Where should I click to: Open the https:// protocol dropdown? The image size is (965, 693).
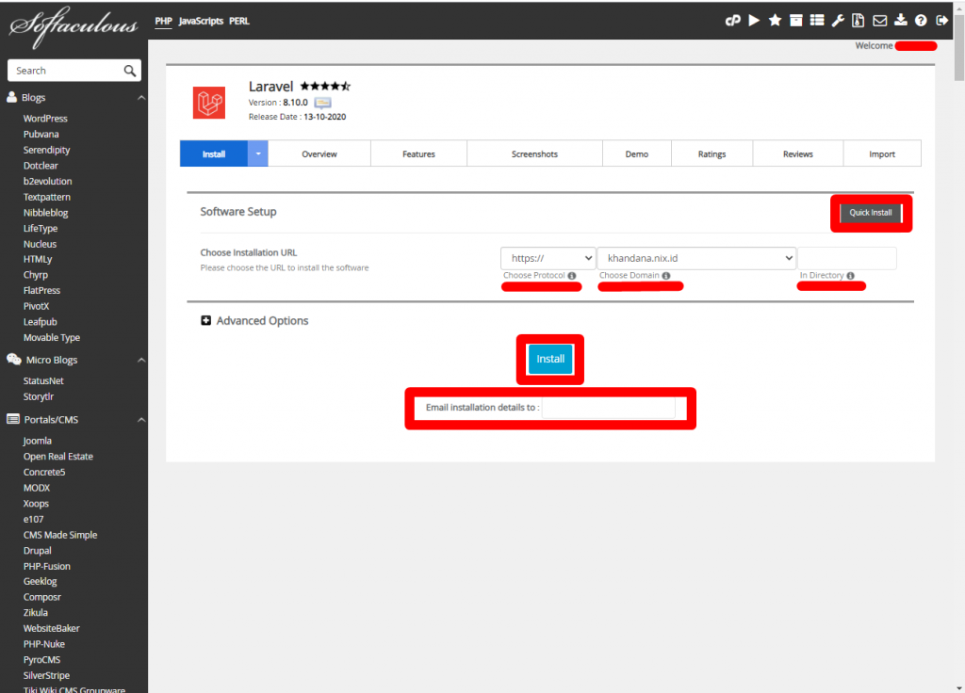547,257
